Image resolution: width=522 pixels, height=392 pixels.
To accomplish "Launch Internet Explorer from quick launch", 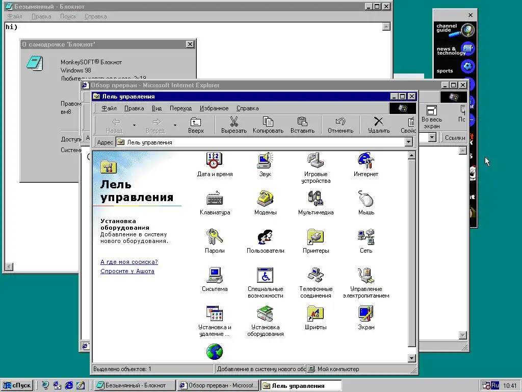I will point(69,385).
